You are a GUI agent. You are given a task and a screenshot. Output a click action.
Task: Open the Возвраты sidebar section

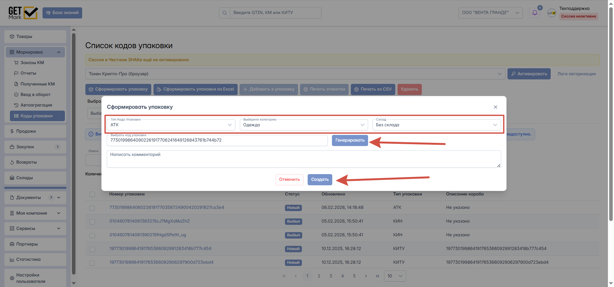(35, 162)
